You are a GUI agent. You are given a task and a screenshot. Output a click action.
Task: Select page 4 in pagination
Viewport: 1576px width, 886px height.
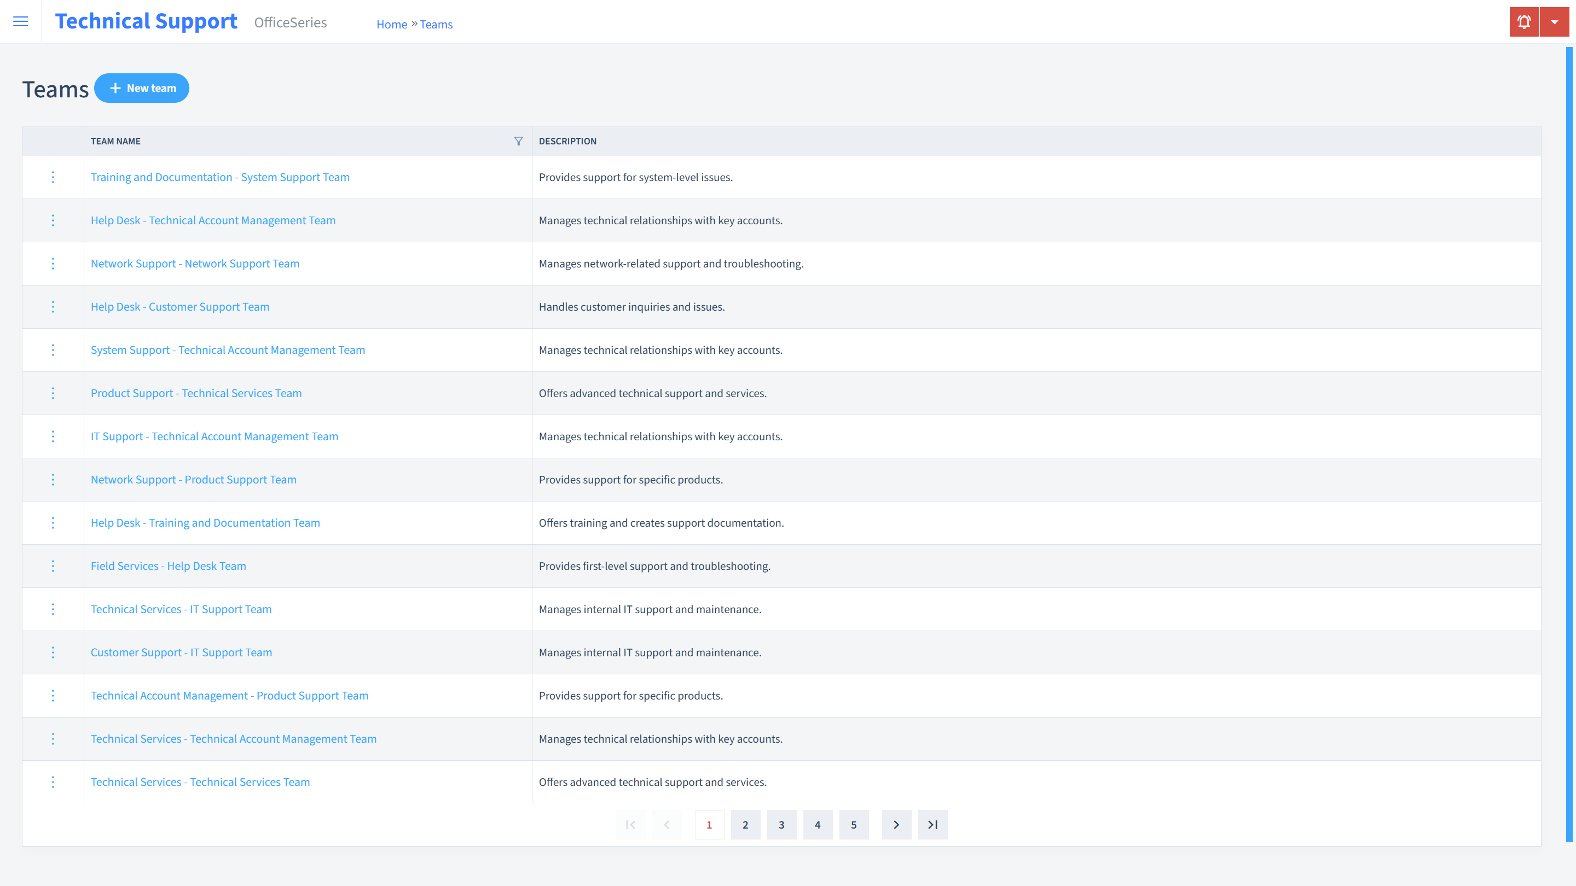pos(818,824)
